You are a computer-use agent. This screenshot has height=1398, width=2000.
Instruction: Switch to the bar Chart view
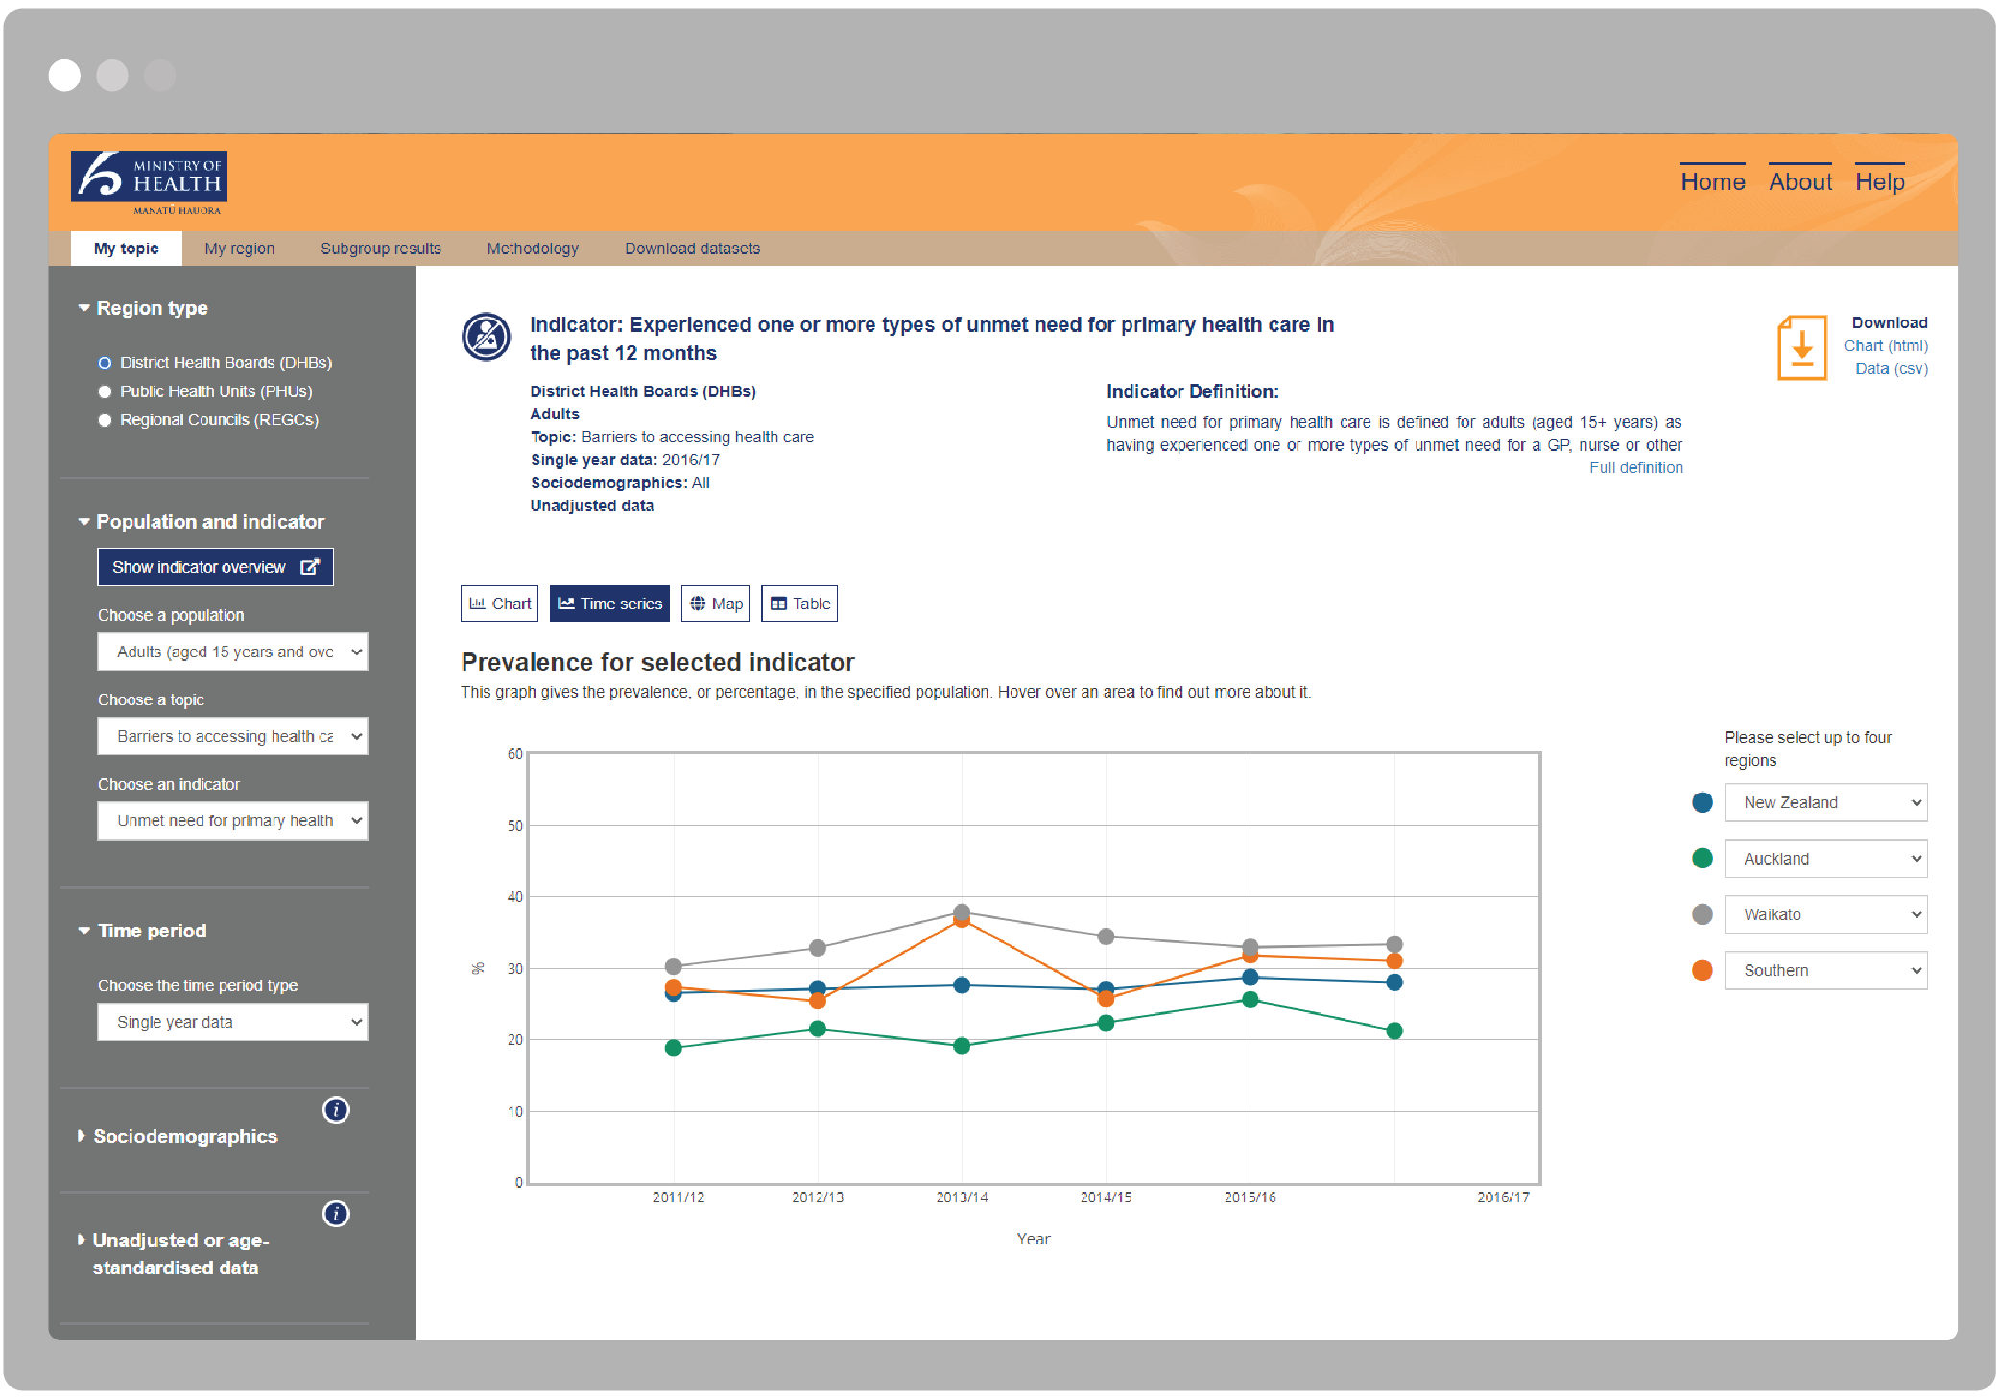tap(499, 604)
